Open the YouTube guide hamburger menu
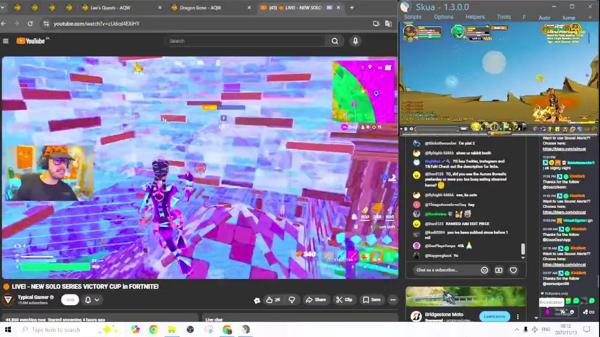The width and height of the screenshot is (600, 337). coord(6,41)
